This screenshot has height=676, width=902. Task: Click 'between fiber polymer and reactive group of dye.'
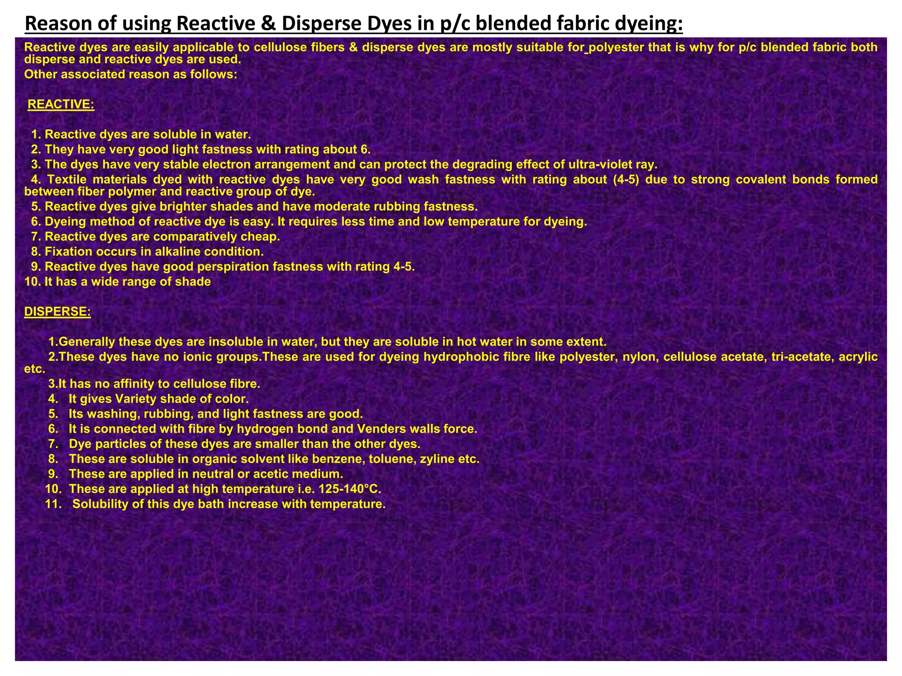click(170, 191)
